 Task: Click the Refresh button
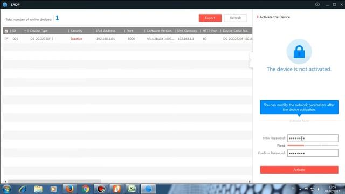pyautogui.click(x=236, y=18)
